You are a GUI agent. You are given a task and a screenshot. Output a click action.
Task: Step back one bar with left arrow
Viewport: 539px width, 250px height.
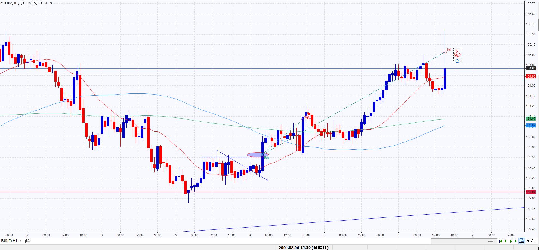click(506, 241)
